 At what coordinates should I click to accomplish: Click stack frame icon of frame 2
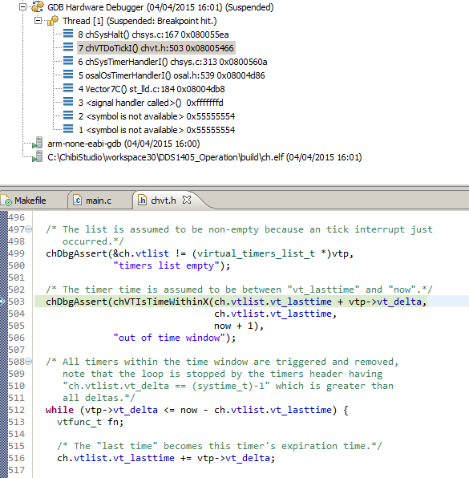(68, 115)
